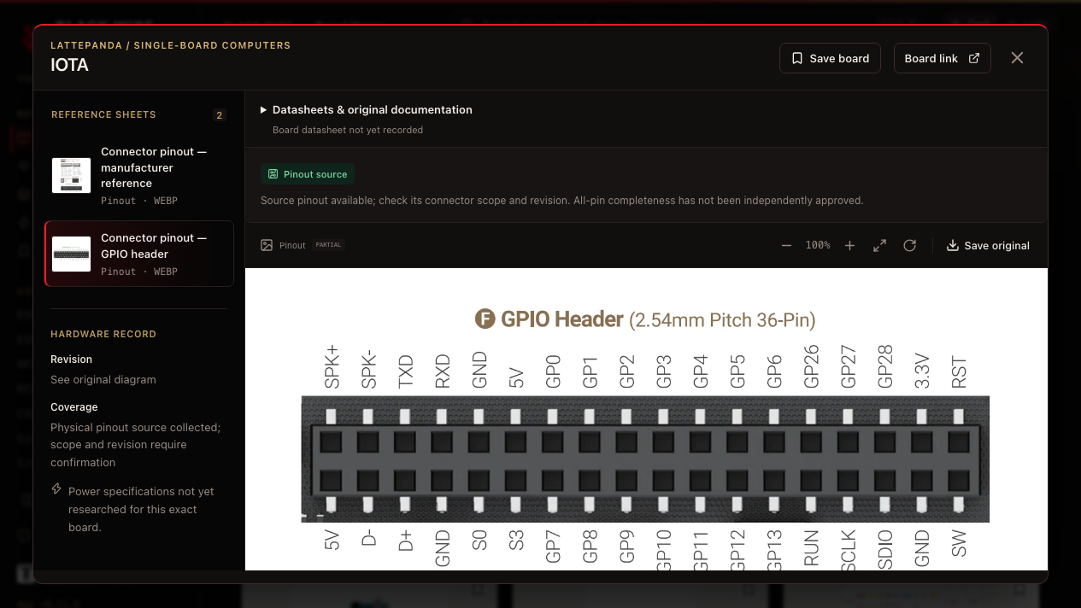Zoom out the pinout image

pyautogui.click(x=786, y=245)
